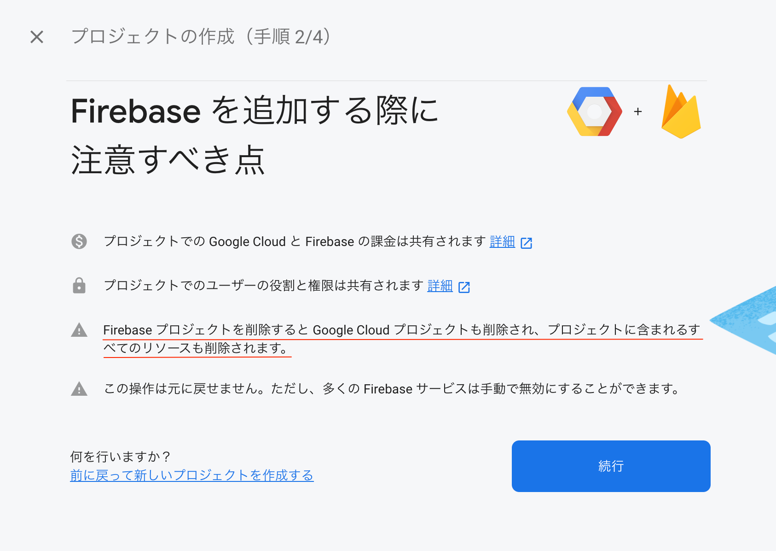The width and height of the screenshot is (776, 551).
Task: Click the warning icon beside irreversible-operation note
Action: click(79, 388)
